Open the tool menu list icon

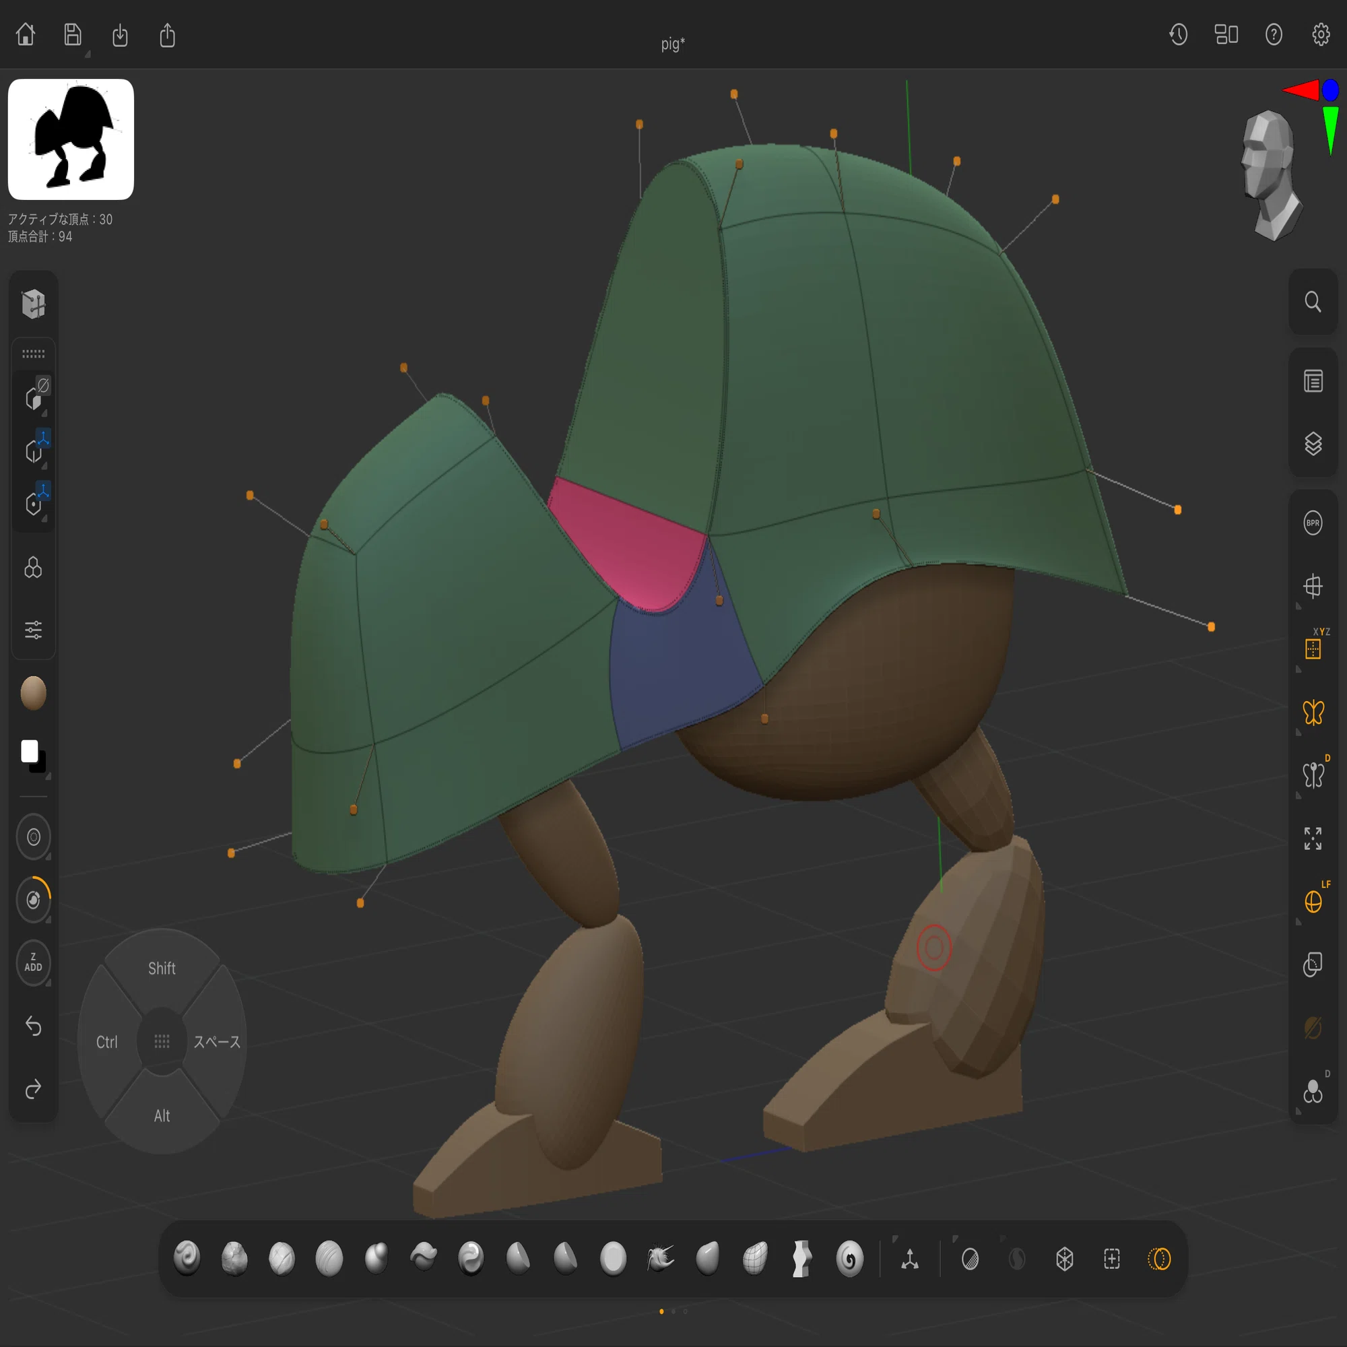pyautogui.click(x=1313, y=381)
